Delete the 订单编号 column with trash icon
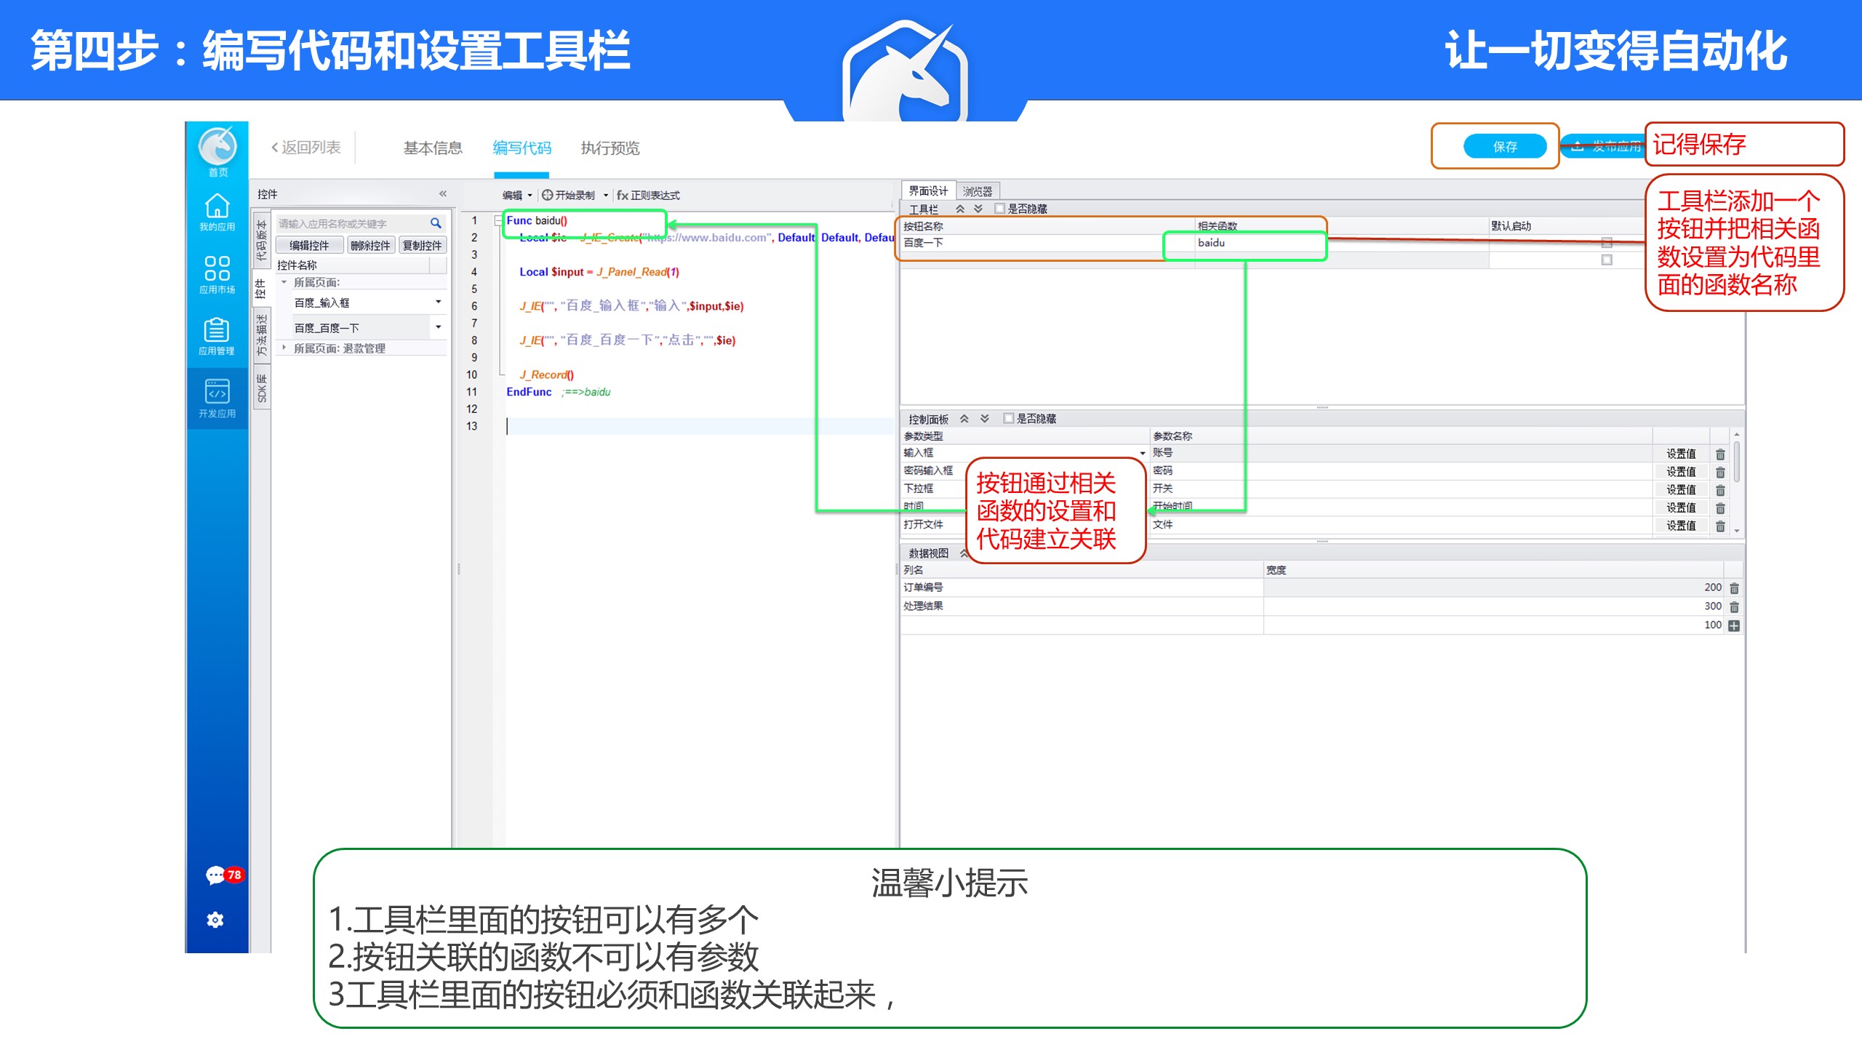 pos(1734,588)
